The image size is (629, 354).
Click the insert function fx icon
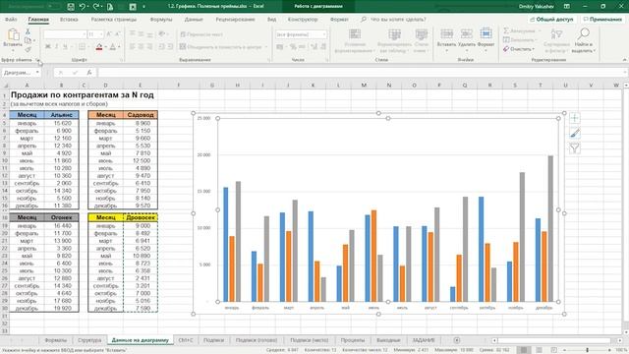89,73
